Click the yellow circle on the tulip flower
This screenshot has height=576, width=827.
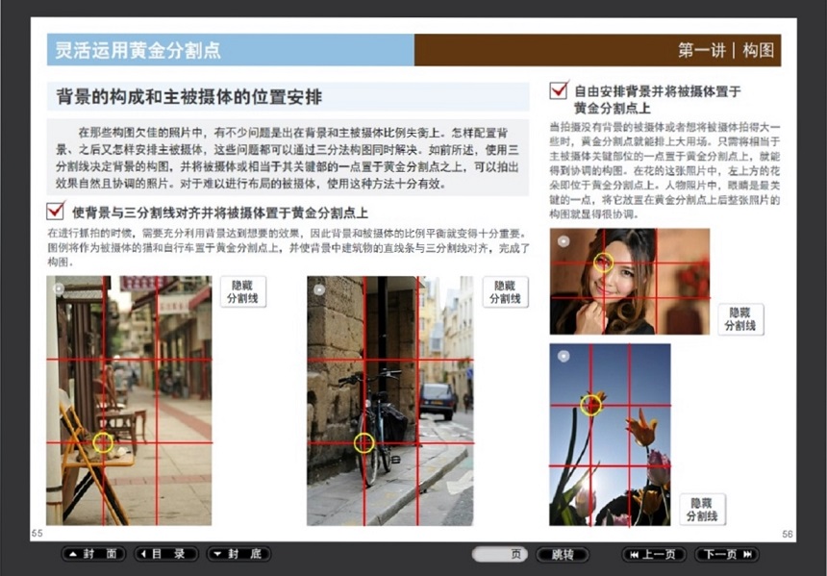pos(591,405)
